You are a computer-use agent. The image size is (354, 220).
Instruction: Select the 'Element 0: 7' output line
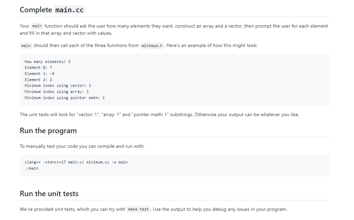pos(38,67)
